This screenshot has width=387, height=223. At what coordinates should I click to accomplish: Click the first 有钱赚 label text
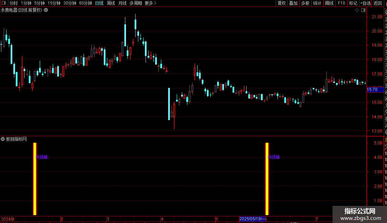[x=41, y=157]
